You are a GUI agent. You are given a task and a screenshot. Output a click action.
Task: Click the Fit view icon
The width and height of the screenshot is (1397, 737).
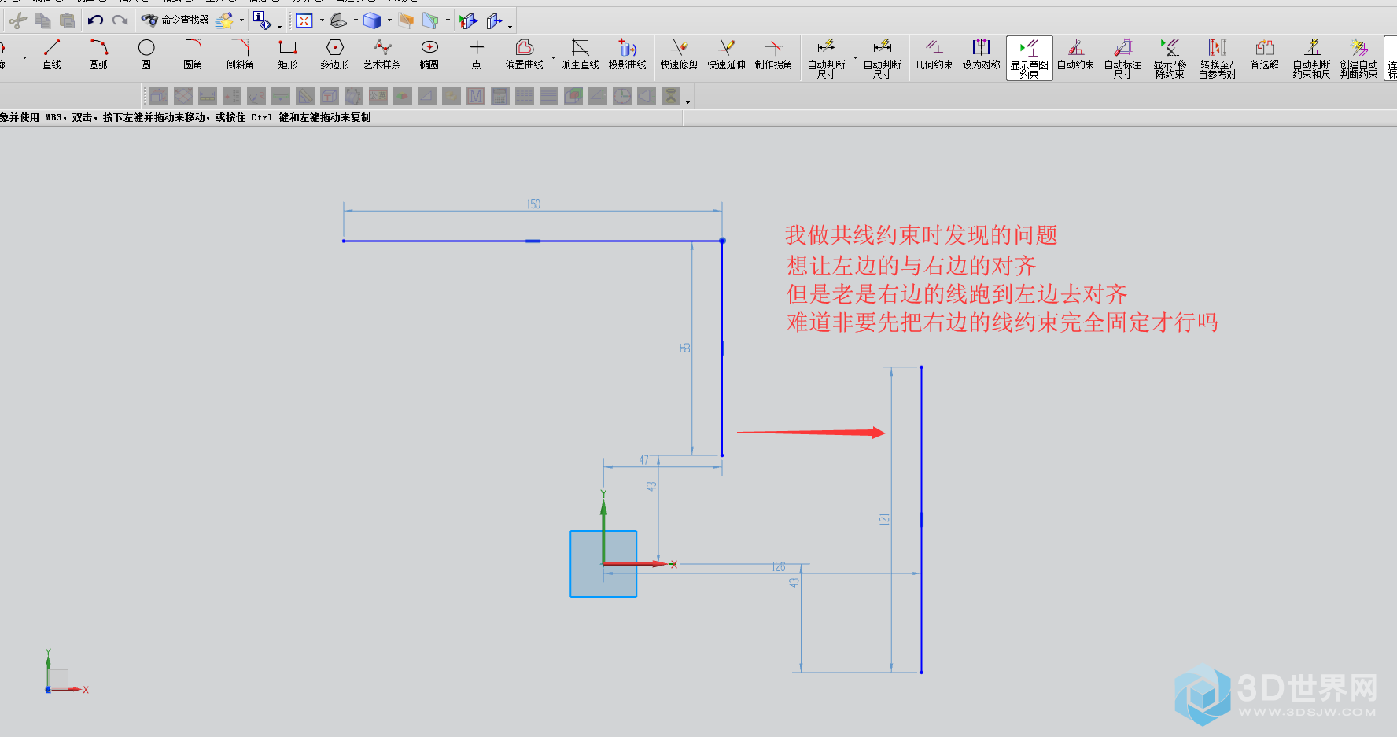point(304,20)
